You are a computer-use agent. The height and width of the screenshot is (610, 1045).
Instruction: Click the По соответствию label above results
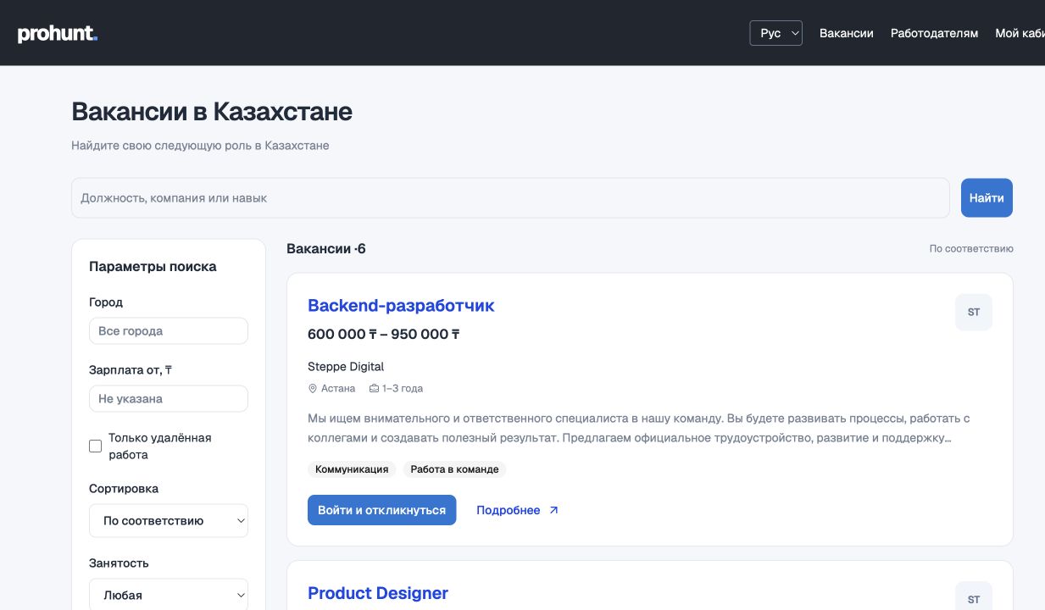click(971, 249)
